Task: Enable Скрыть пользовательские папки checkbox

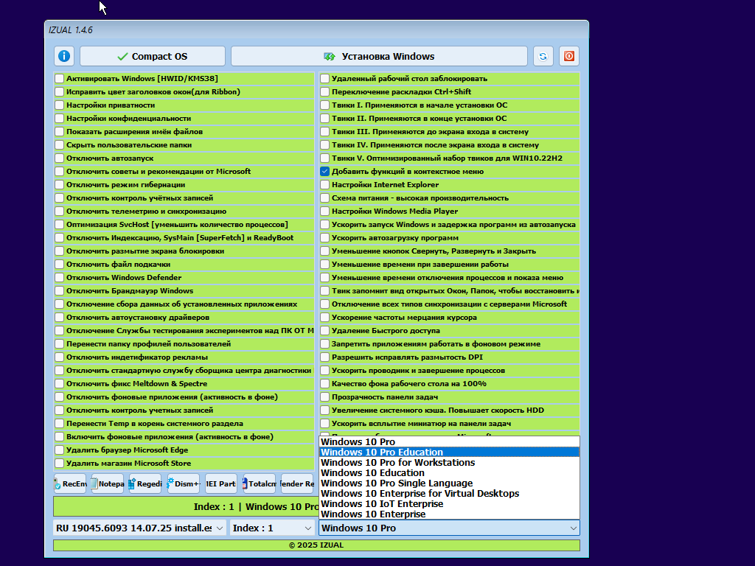Action: coord(59,145)
